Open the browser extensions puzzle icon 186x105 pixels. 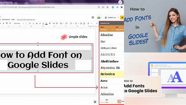pos(122,7)
